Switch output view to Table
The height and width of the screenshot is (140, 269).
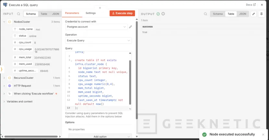[231, 14]
